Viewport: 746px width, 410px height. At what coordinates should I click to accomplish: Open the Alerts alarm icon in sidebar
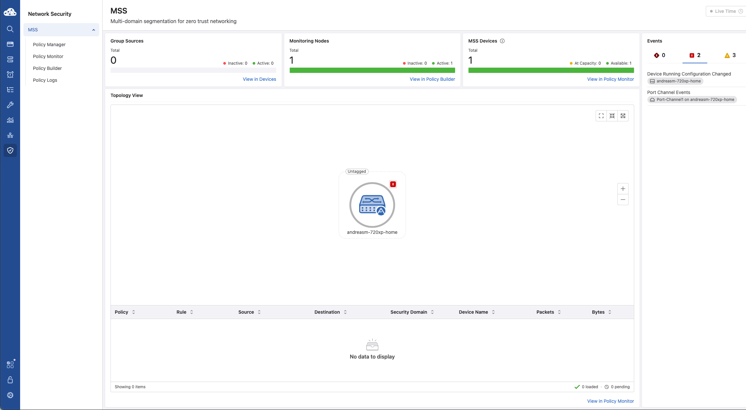pyautogui.click(x=10, y=75)
